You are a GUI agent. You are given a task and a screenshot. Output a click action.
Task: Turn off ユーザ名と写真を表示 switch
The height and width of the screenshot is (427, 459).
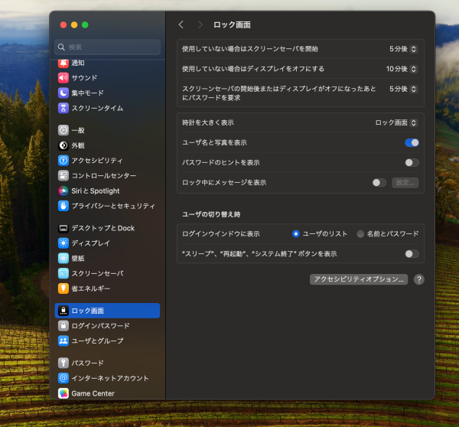click(412, 142)
